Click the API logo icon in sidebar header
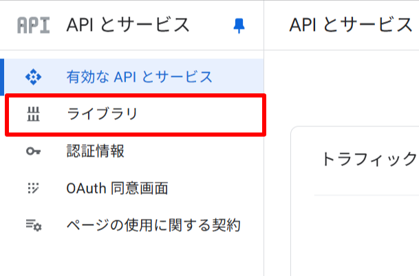The image size is (419, 276). (x=34, y=25)
